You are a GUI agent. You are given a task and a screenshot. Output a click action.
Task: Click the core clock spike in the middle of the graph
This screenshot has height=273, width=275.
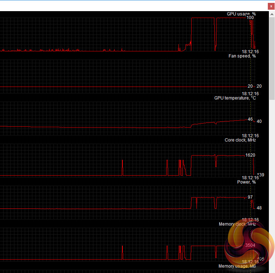(122, 167)
